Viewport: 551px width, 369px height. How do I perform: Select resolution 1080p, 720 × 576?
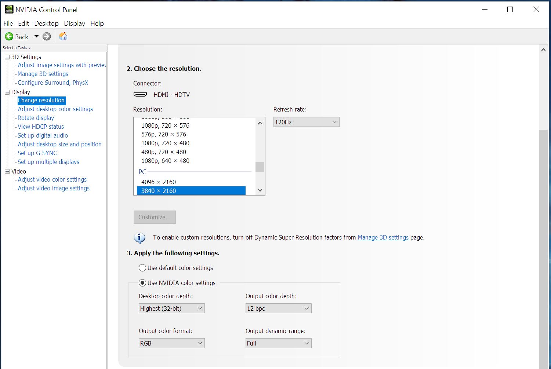click(x=191, y=125)
